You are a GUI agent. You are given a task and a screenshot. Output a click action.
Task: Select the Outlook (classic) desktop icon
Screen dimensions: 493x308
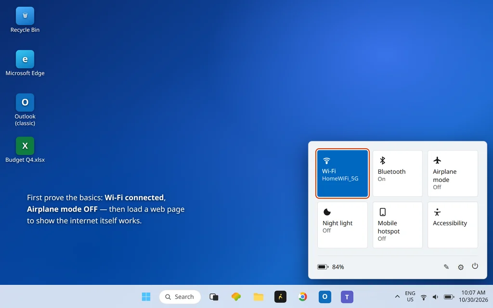(25, 110)
